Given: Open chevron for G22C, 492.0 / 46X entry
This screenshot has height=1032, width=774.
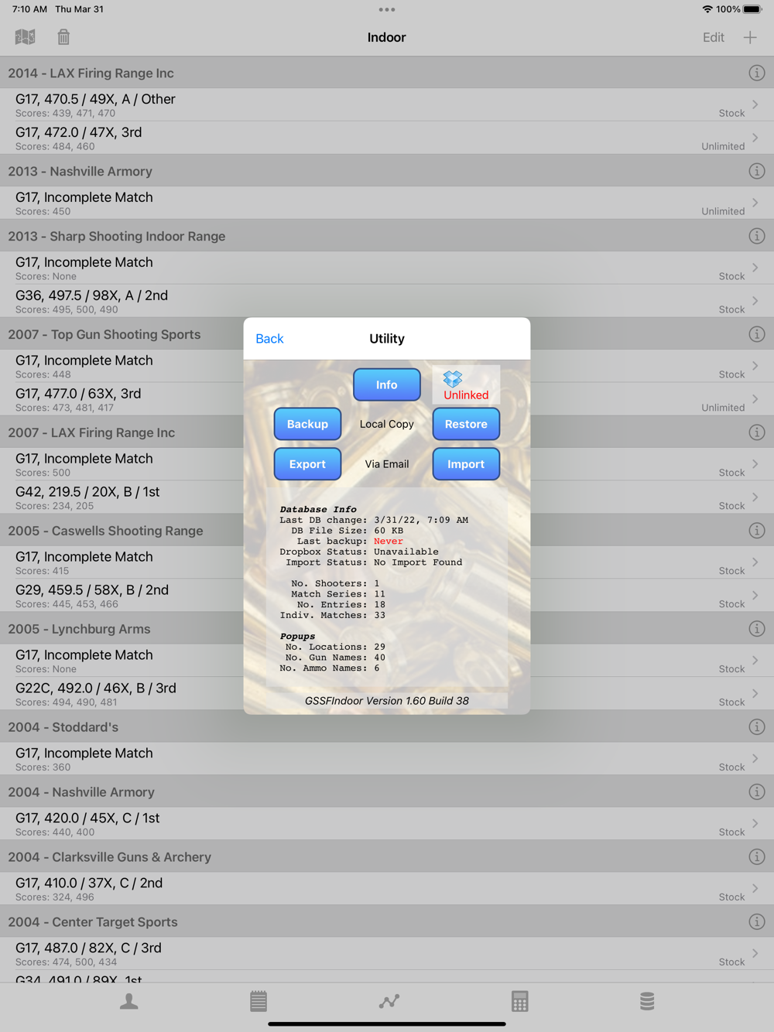Looking at the screenshot, I should tap(755, 694).
